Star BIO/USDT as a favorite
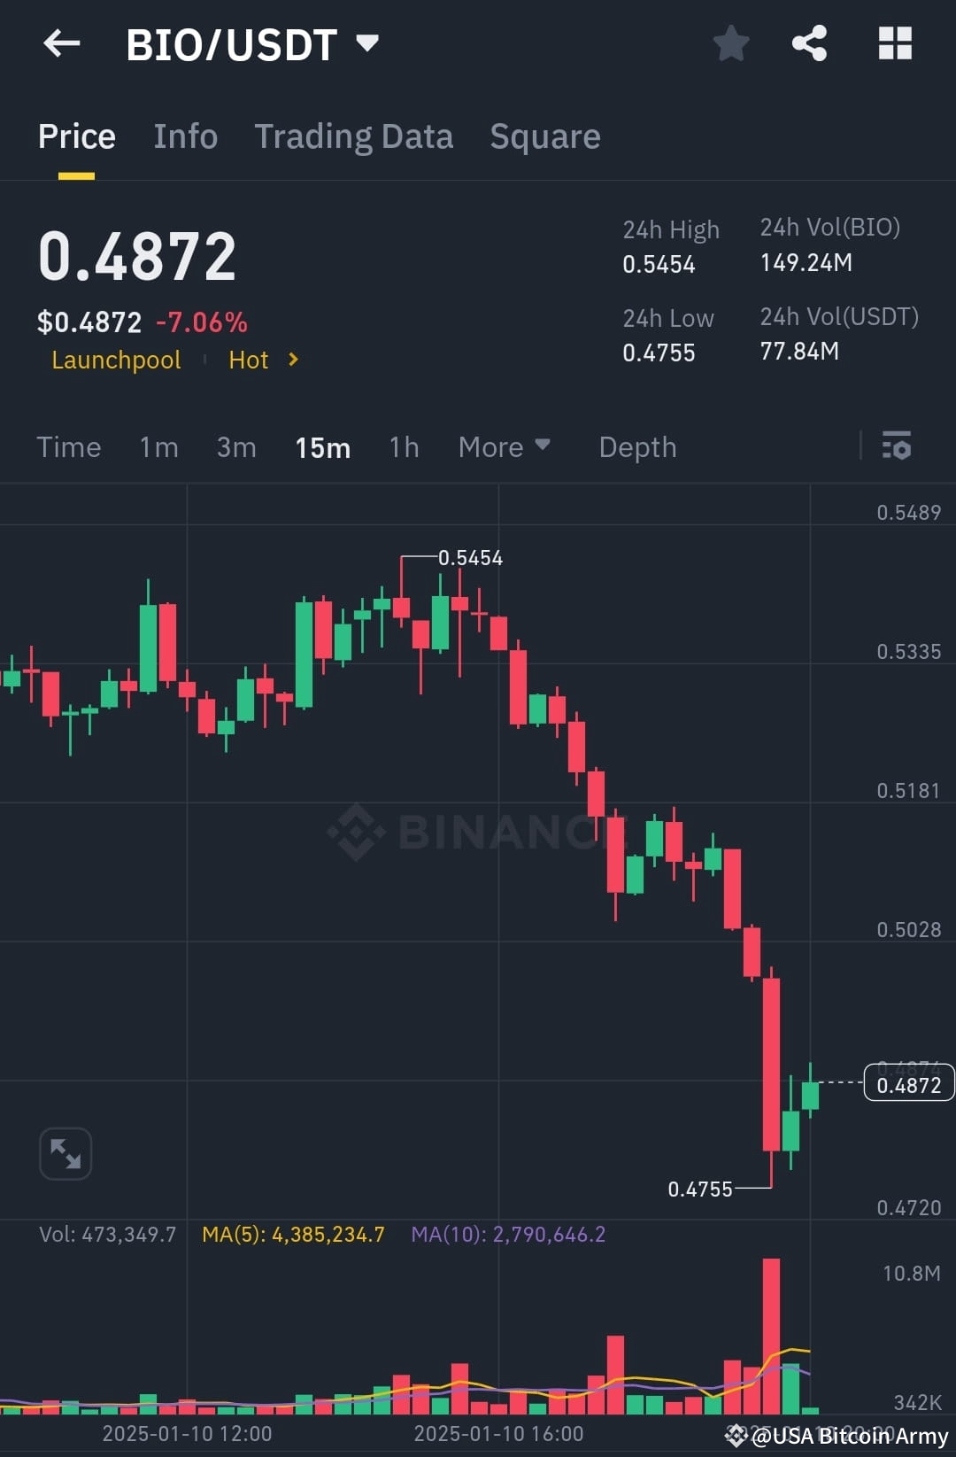 coord(731,43)
